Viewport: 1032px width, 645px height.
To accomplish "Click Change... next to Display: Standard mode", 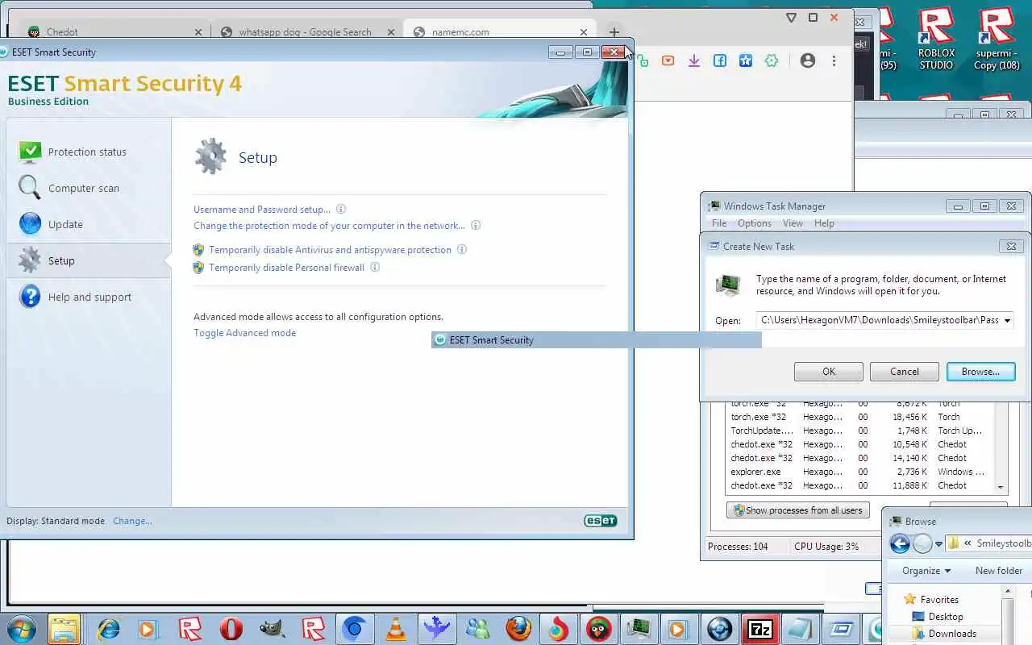I will pyautogui.click(x=132, y=521).
